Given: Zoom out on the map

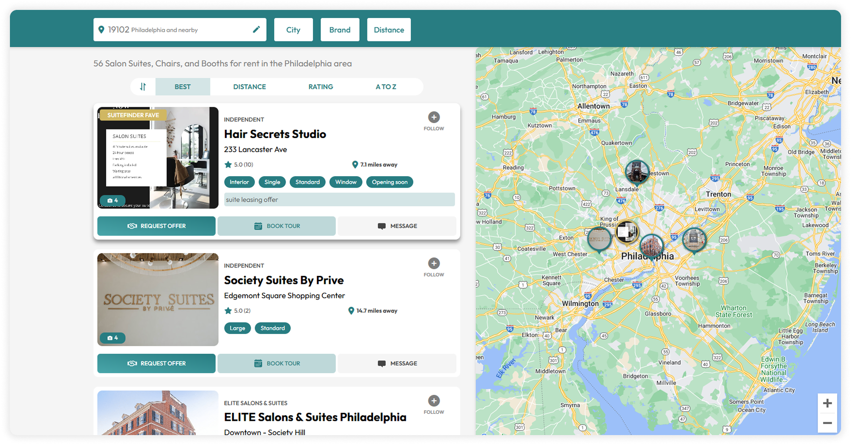Looking at the screenshot, I should click(x=827, y=423).
